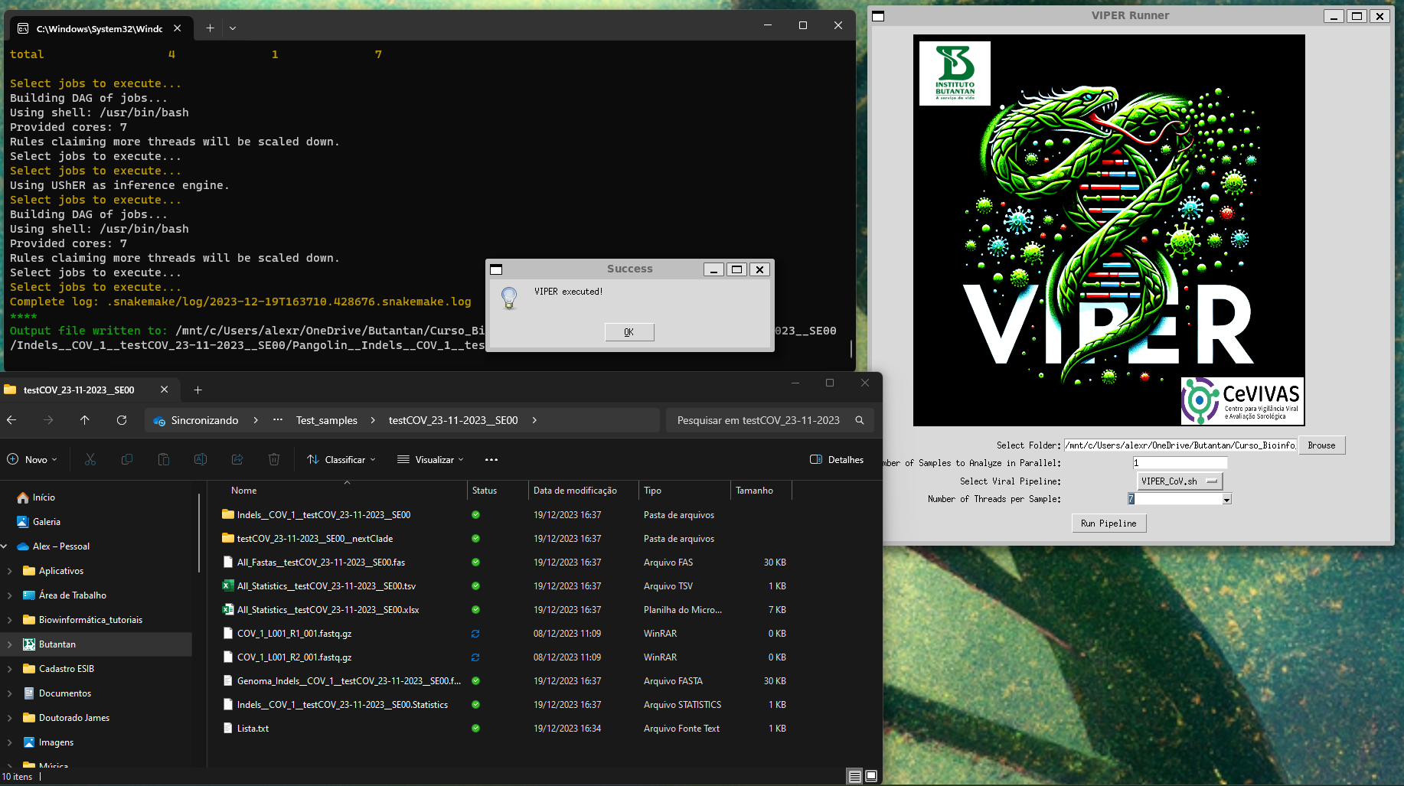Select All_Statistics .tsv file
This screenshot has height=786, width=1404.
pos(505,586)
